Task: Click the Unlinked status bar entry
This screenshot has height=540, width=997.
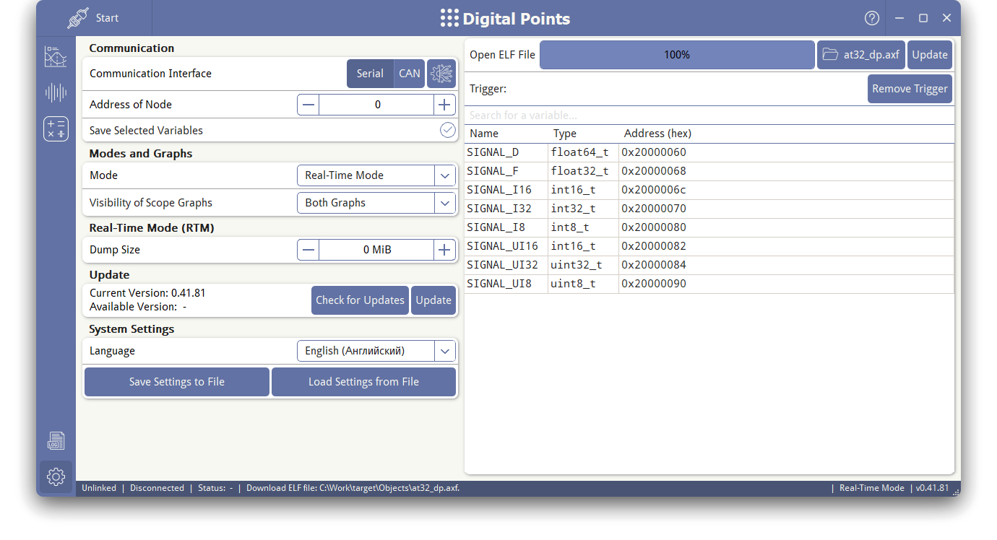Action: pos(99,488)
